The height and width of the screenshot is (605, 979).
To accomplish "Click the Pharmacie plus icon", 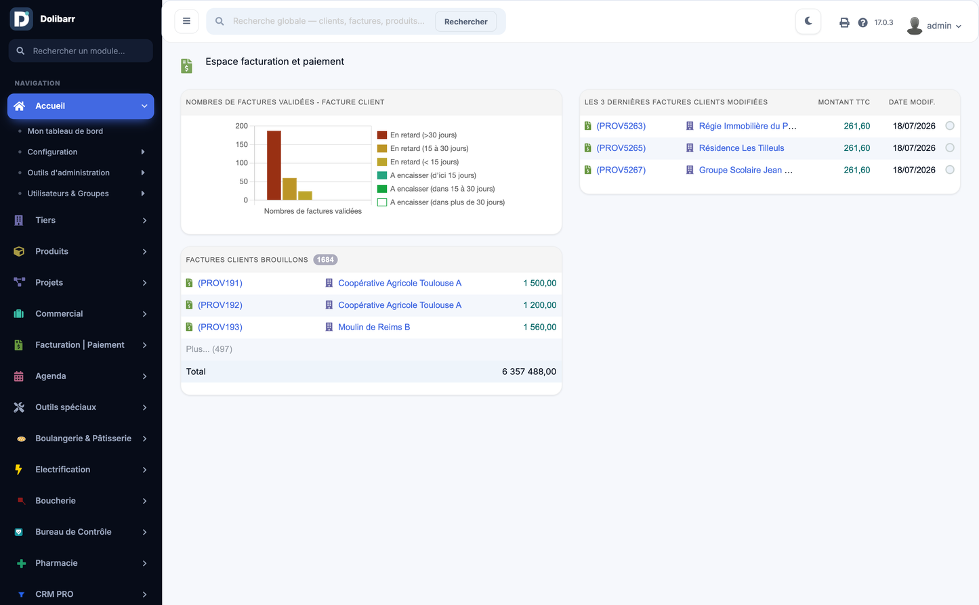I will [x=21, y=563].
